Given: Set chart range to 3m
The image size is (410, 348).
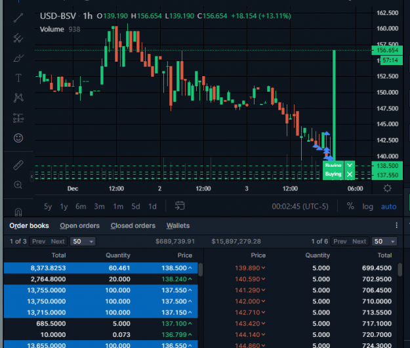Looking at the screenshot, I should [x=99, y=206].
